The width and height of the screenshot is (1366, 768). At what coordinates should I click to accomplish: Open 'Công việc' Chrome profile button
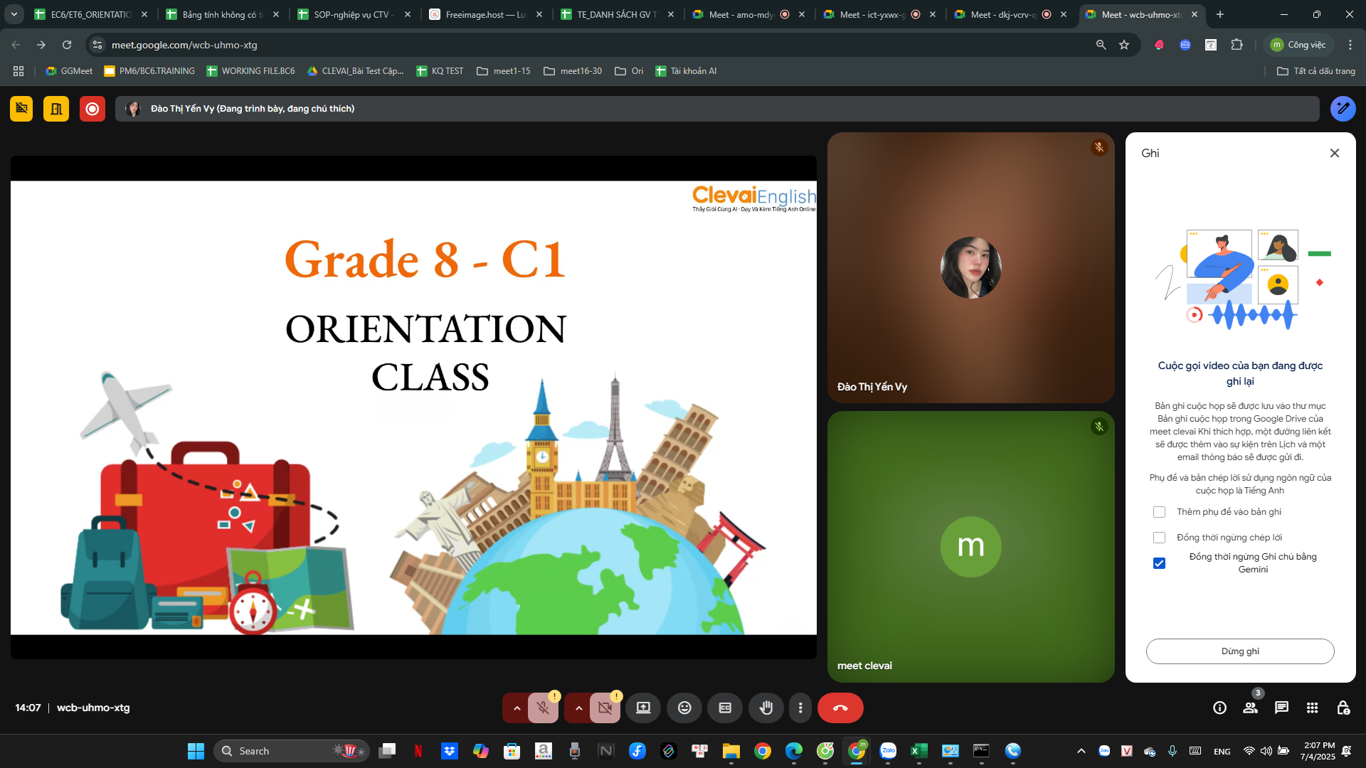[1298, 45]
